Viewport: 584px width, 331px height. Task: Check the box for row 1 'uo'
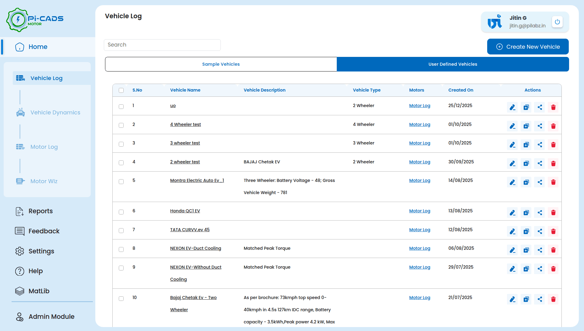[121, 106]
